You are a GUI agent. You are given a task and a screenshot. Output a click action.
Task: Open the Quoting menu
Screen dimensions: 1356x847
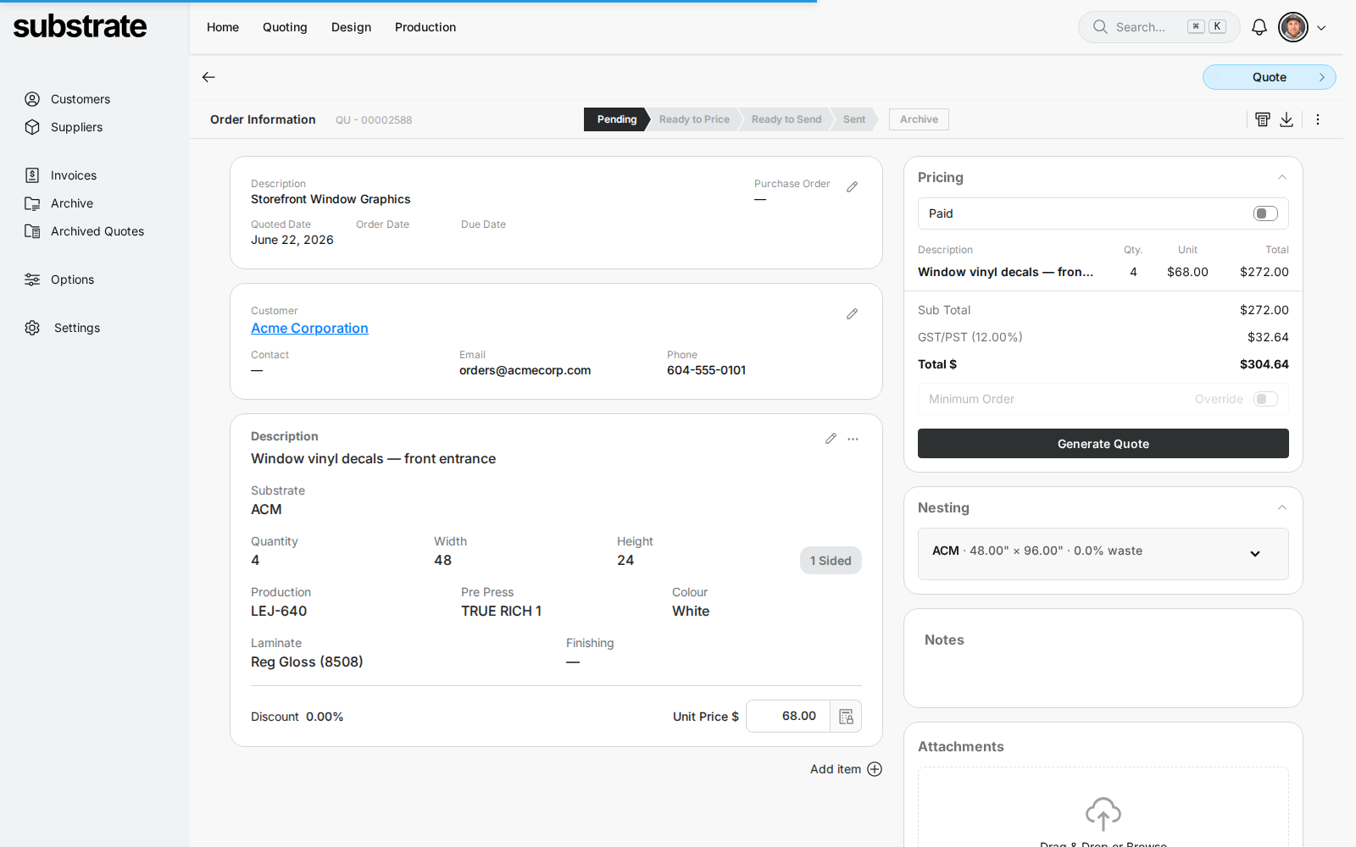point(285,27)
